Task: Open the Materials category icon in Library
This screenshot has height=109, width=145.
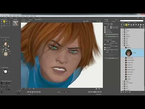Action: click(141, 25)
